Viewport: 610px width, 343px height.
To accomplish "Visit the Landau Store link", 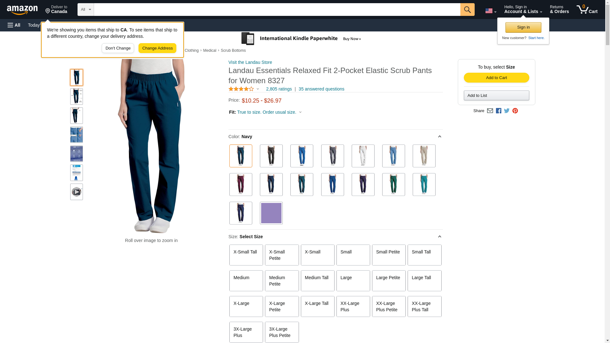I will point(250,62).
